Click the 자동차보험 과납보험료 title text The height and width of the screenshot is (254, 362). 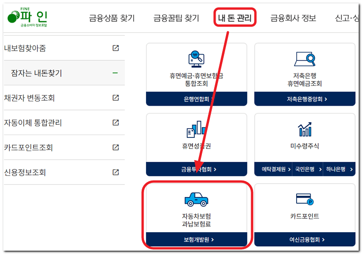point(196,220)
